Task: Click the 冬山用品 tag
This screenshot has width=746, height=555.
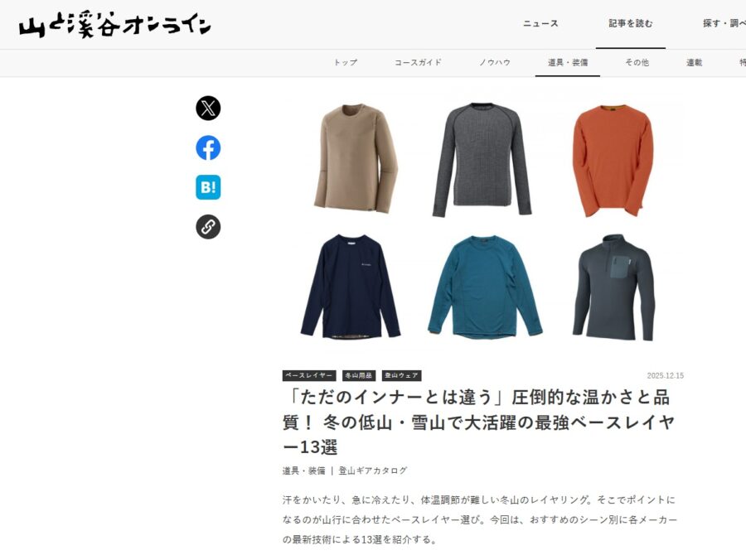Action: (x=359, y=376)
